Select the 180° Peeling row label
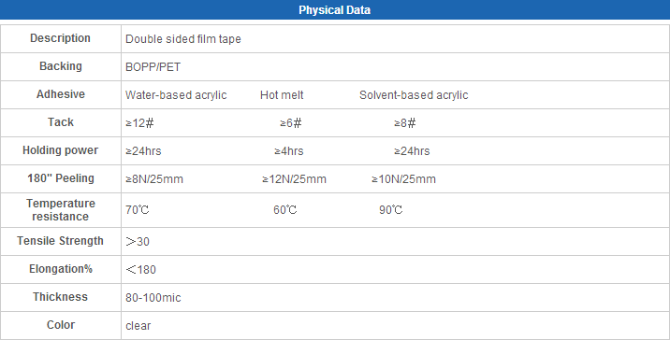Screen dimensions: 670x340 60,178
